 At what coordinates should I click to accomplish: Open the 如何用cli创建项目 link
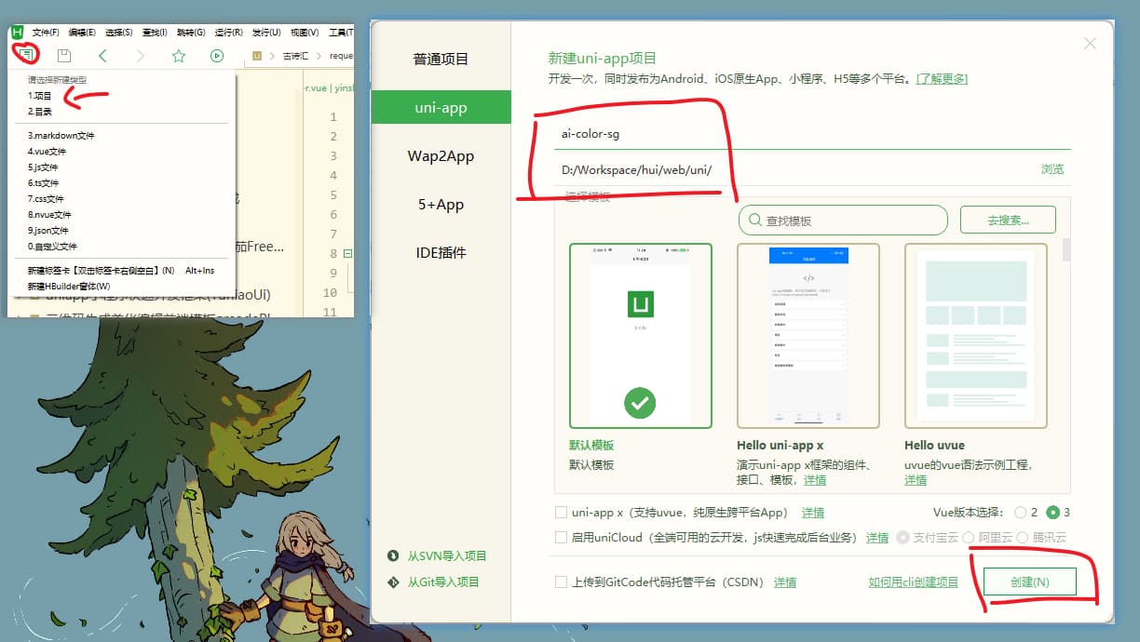(913, 582)
